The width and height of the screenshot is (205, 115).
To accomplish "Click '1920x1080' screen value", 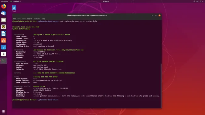I will [38, 58].
